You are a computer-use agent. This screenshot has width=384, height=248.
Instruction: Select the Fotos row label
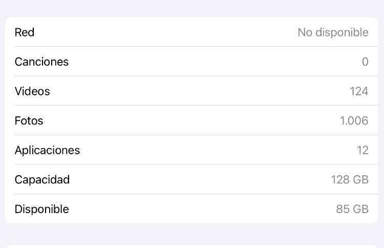[29, 120]
